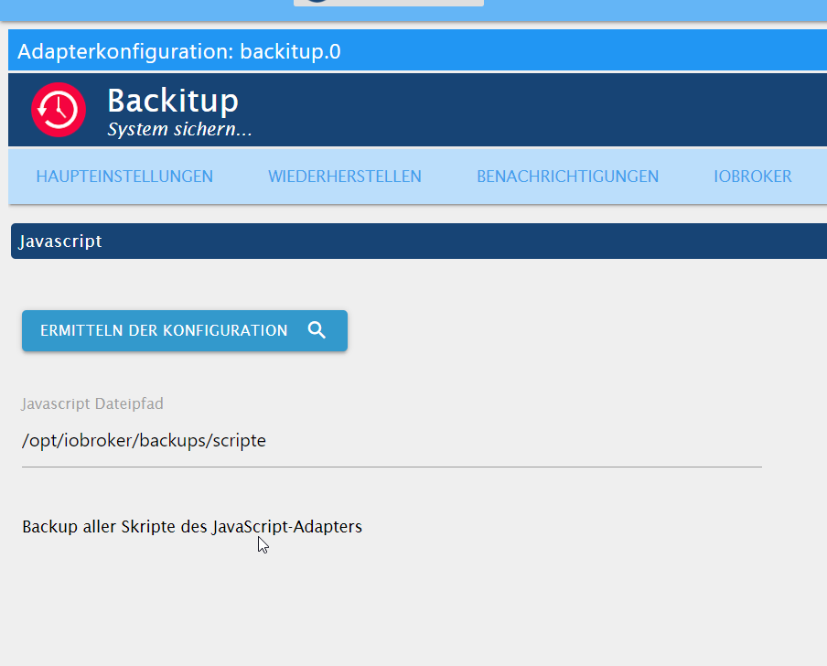Open the Benachrichtigungen tab
827x666 pixels.
(567, 177)
